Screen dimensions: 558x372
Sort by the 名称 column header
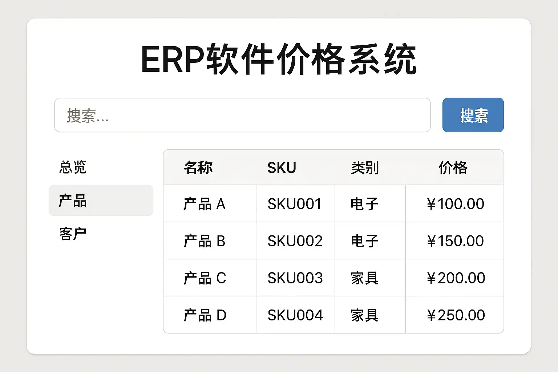click(198, 168)
